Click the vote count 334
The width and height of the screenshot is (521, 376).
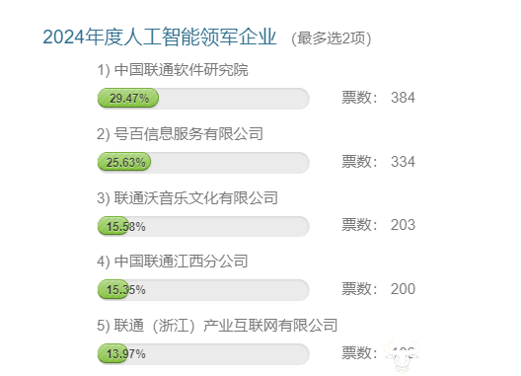[x=403, y=162]
